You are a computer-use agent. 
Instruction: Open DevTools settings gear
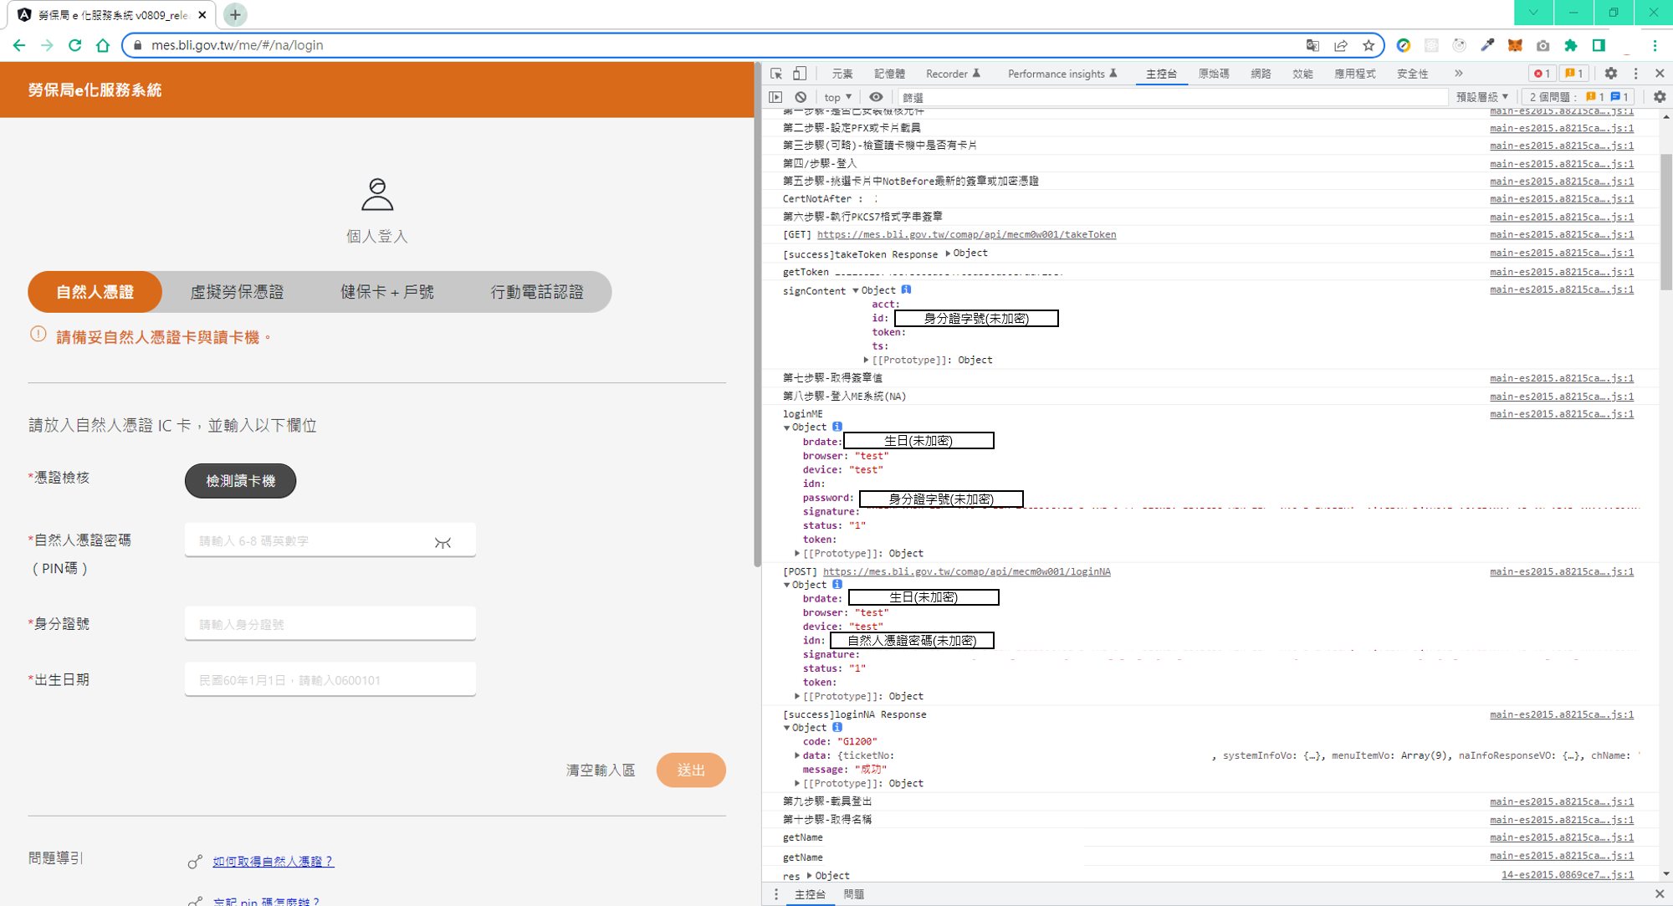(1611, 74)
